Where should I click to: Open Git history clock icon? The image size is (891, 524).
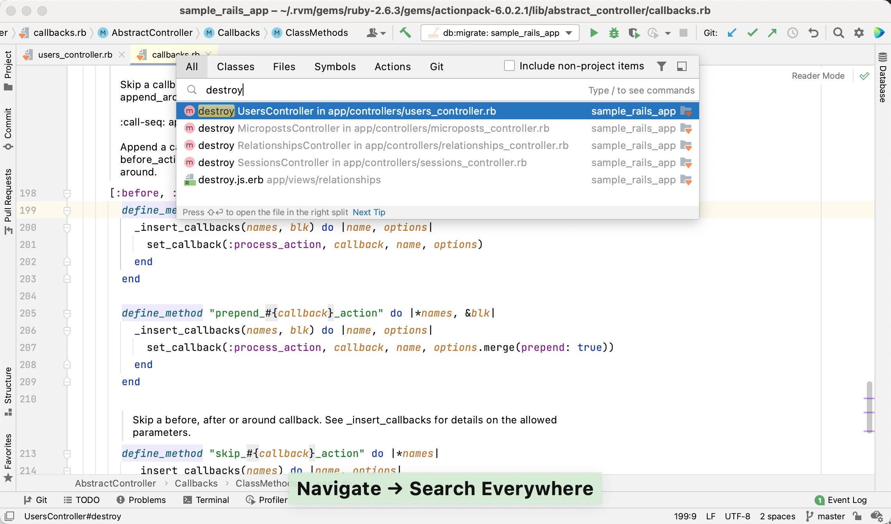(x=793, y=33)
